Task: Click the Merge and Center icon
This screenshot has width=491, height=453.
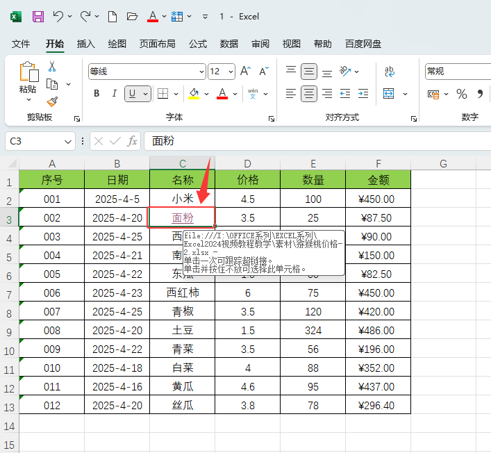Action: click(x=389, y=93)
